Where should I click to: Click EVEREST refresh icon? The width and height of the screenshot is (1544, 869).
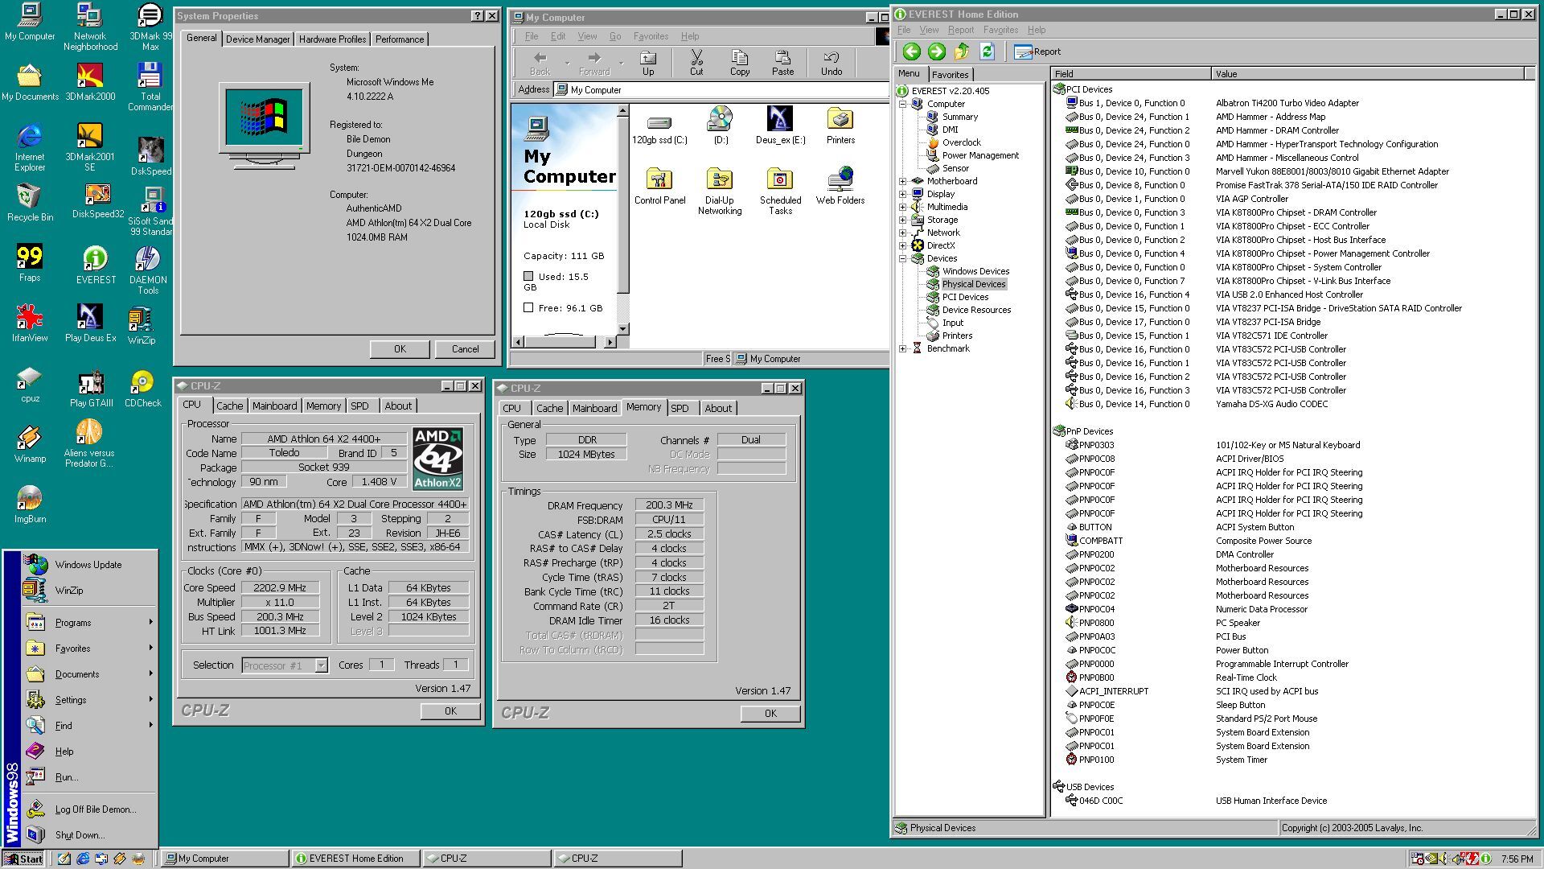pyautogui.click(x=987, y=51)
